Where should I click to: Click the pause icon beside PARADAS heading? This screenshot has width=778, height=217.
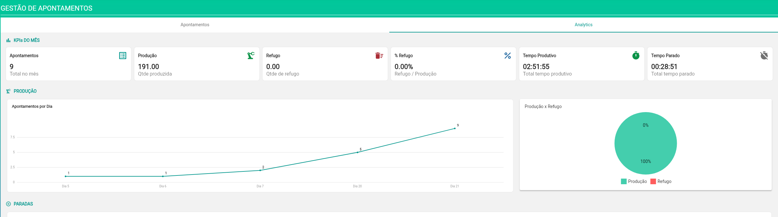coord(8,204)
